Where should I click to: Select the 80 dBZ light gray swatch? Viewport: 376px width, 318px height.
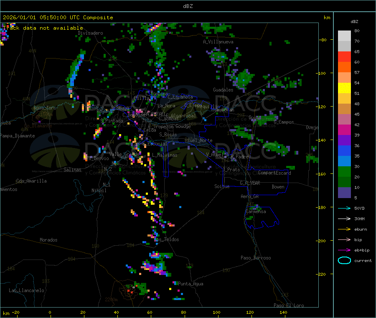click(x=344, y=36)
